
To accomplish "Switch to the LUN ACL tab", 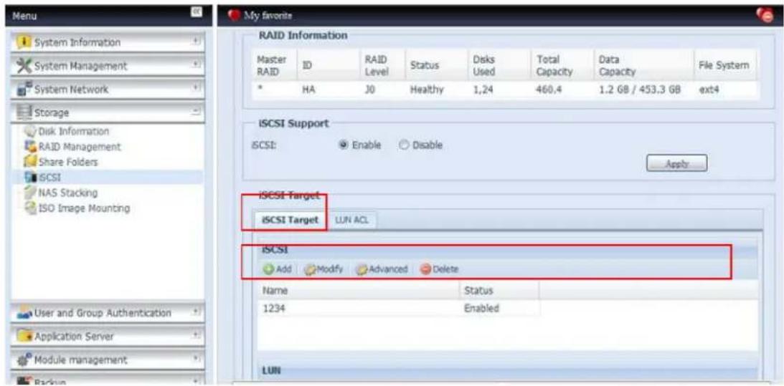I will (x=352, y=221).
